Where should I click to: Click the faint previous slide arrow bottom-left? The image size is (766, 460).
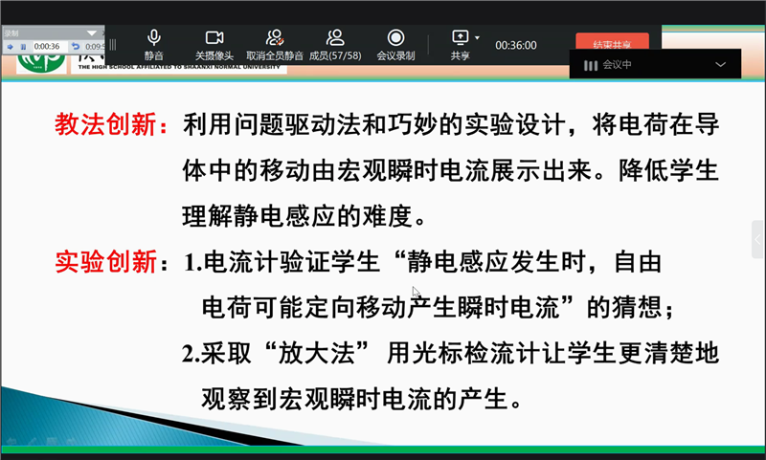(x=11, y=442)
